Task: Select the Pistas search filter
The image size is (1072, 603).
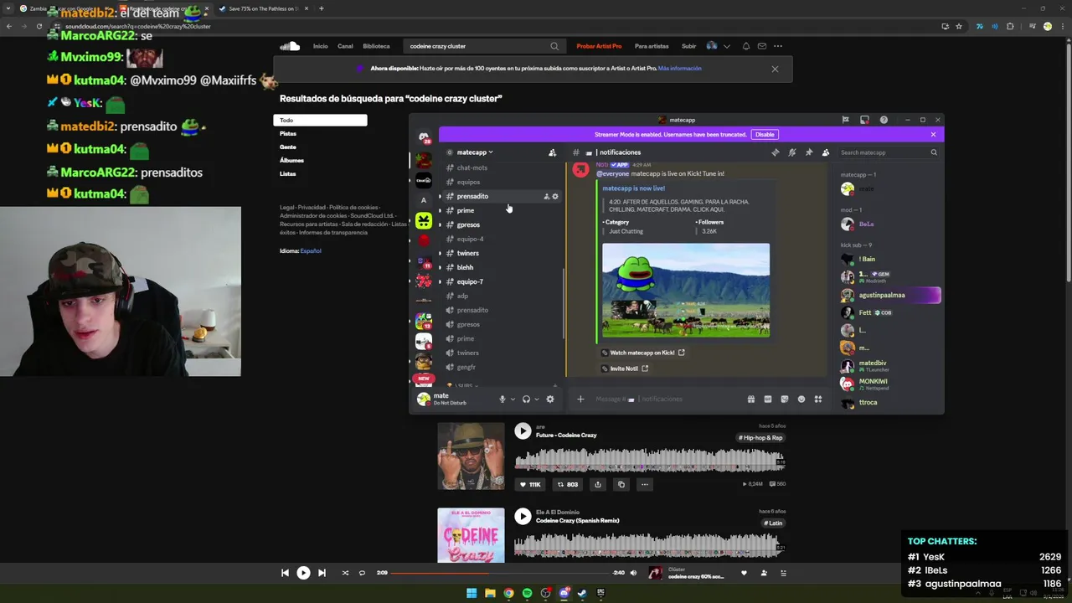Action: pyautogui.click(x=288, y=134)
